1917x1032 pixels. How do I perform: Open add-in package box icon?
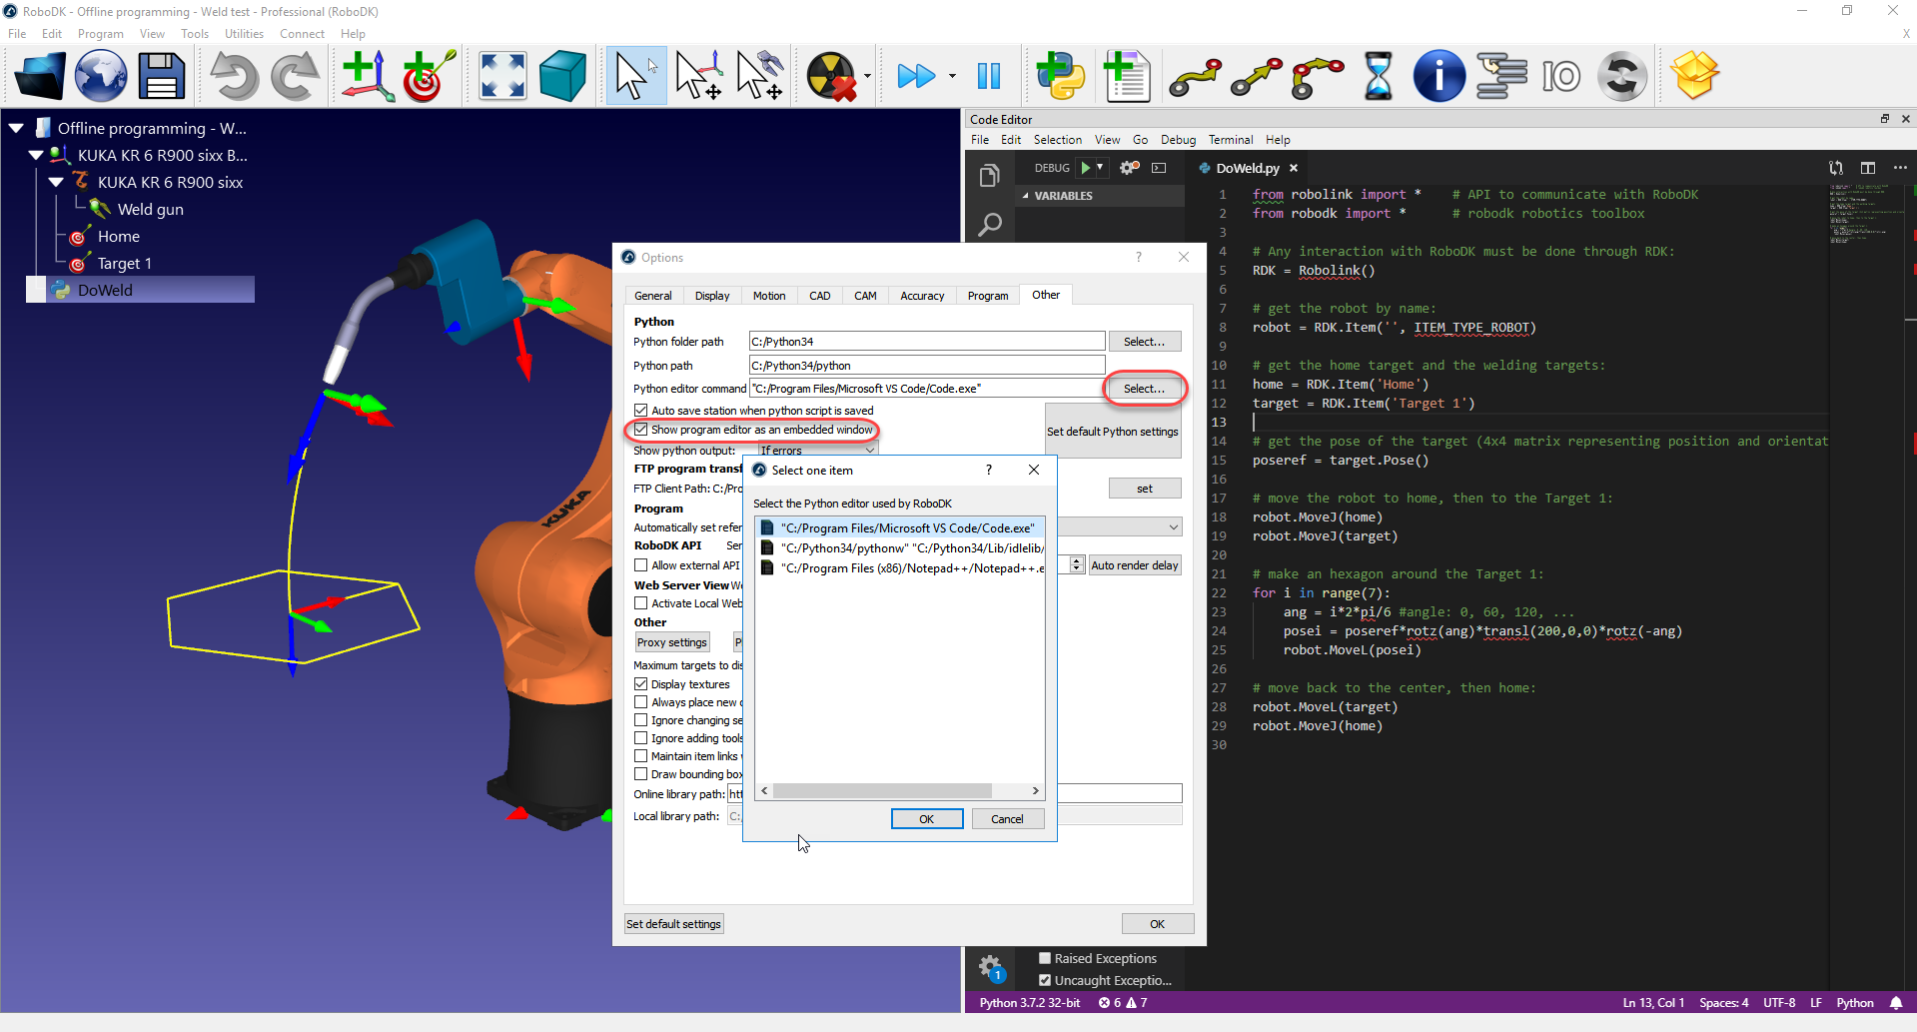click(x=1695, y=76)
